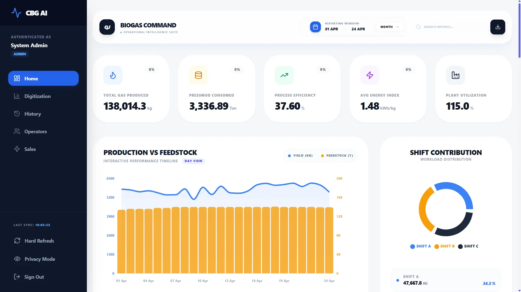The height and width of the screenshot is (292, 521).
Task: Open the History section
Action: click(x=43, y=114)
